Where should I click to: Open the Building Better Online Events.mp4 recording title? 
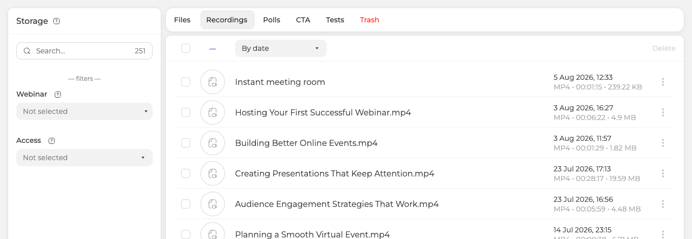[x=306, y=143]
